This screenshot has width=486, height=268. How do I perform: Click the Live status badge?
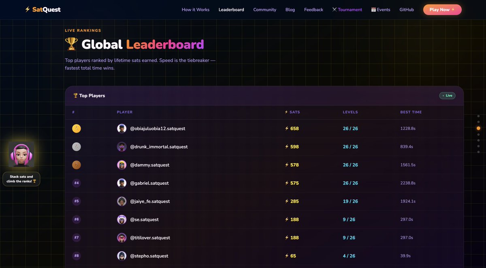447,96
